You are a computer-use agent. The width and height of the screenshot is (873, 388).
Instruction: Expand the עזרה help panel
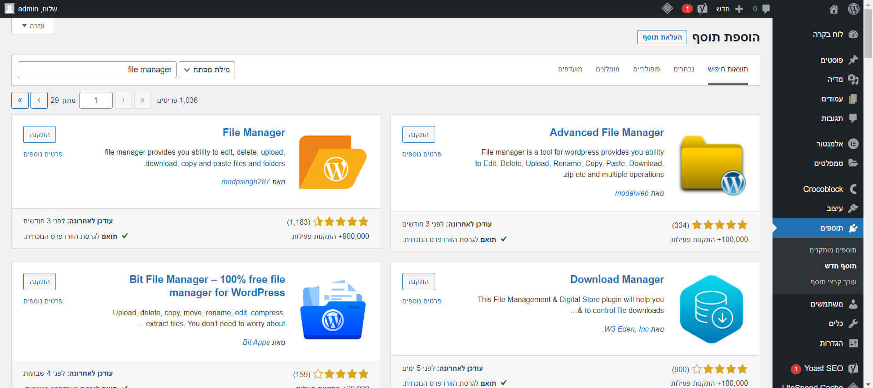click(x=33, y=26)
